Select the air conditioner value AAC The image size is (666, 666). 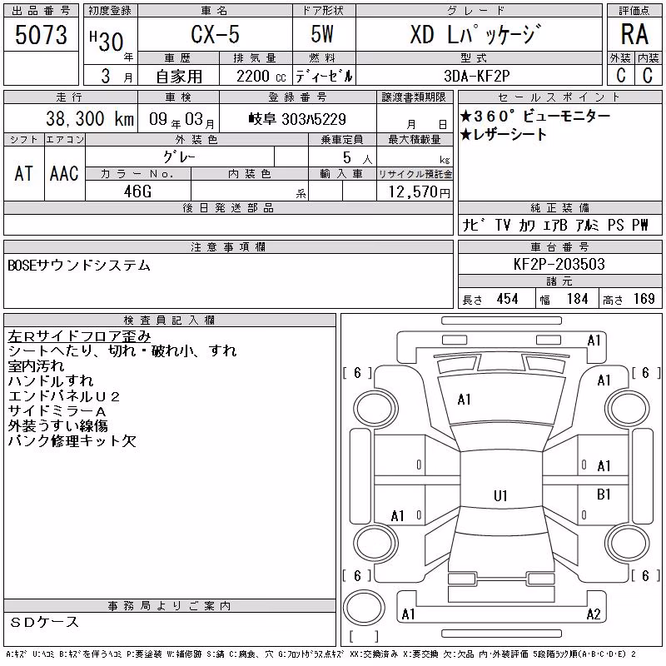[65, 173]
